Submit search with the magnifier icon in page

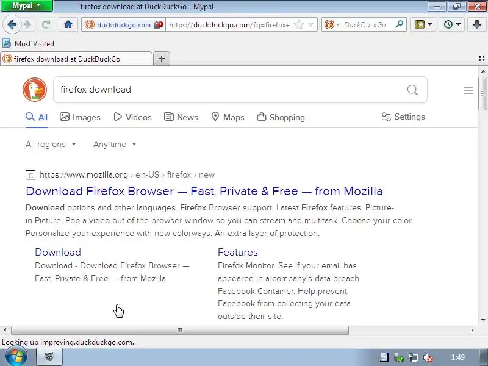point(412,90)
